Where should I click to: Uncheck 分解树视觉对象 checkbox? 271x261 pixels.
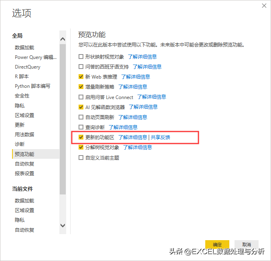pos(81,147)
